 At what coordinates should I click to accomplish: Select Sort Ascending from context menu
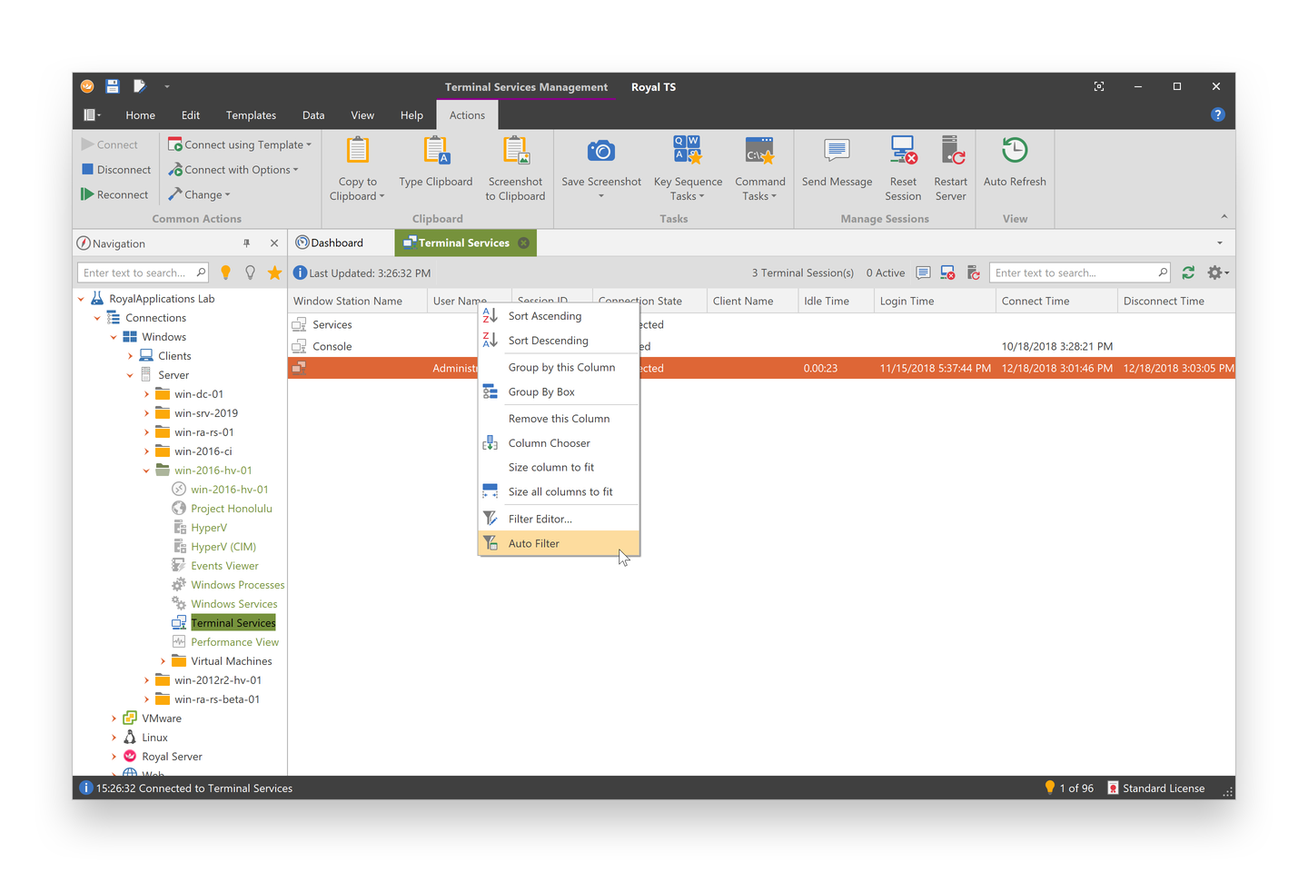coord(545,316)
